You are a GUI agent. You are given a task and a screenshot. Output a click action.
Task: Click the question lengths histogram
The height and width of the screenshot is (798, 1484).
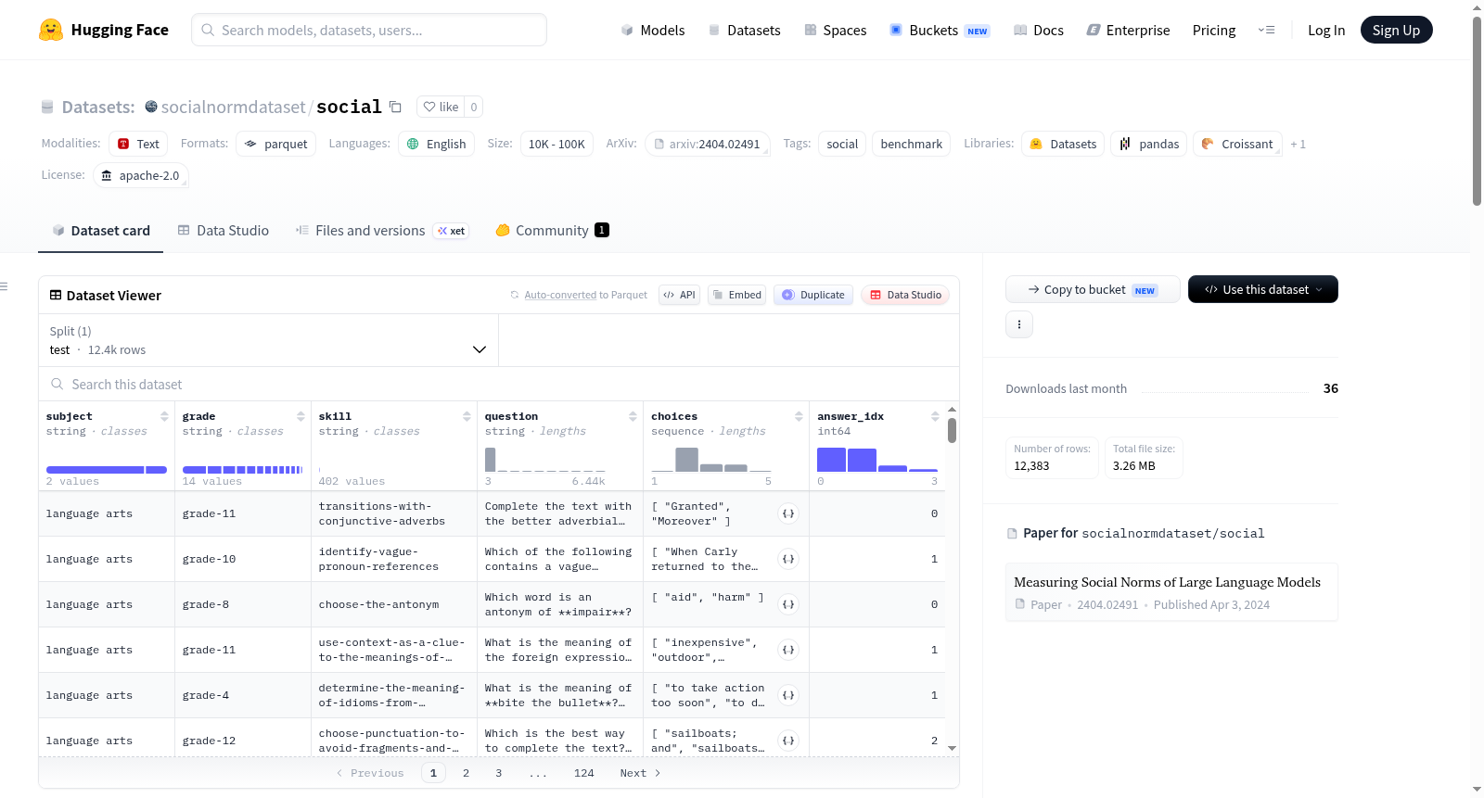[x=544, y=460]
